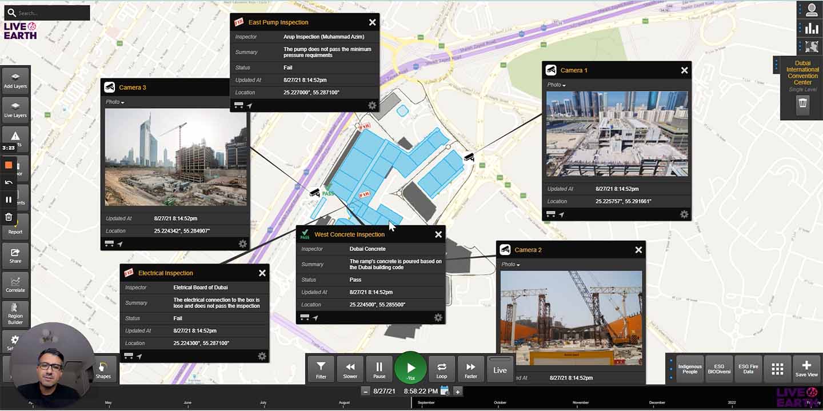
Task: Open the Region Builder tool
Action: pos(15,313)
